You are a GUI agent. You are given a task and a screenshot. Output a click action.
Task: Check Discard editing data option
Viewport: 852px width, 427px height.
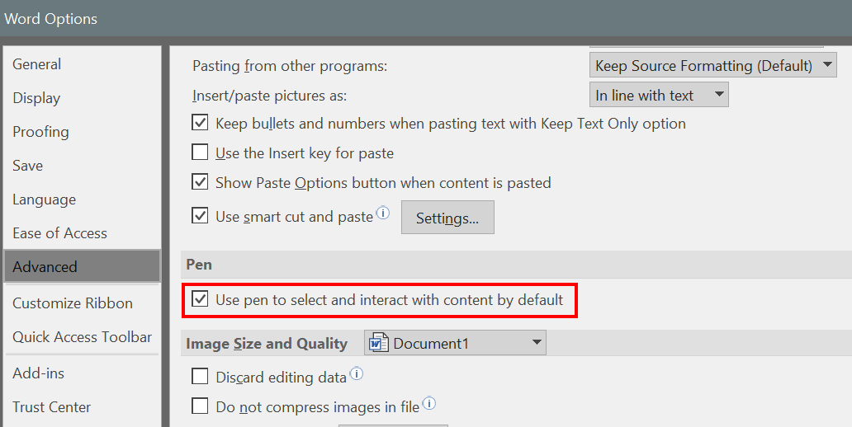coord(200,377)
